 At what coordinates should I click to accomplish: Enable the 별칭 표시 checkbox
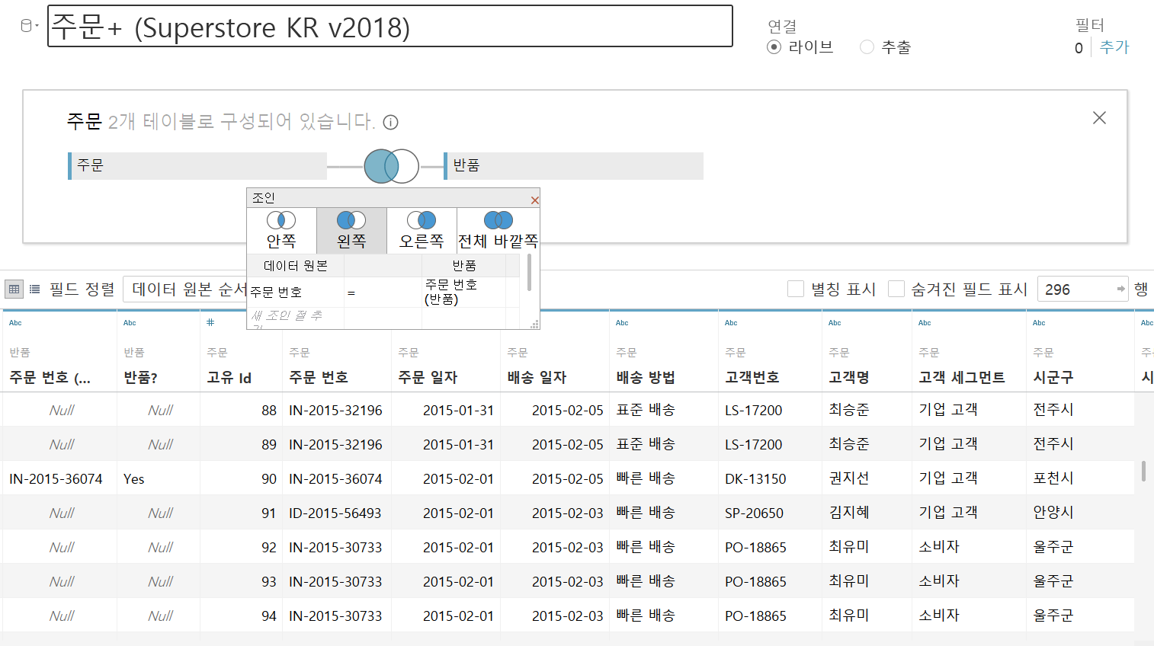pyautogui.click(x=796, y=289)
